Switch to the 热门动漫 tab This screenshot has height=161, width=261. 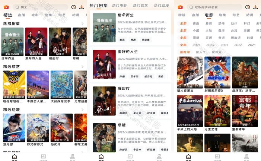coord(161,6)
